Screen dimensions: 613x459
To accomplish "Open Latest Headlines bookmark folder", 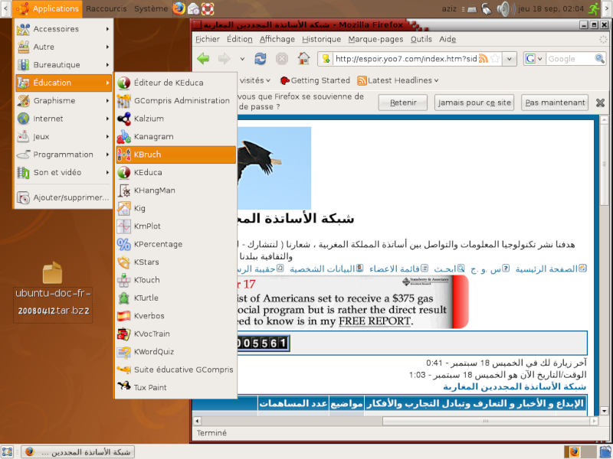I will pyautogui.click(x=398, y=80).
